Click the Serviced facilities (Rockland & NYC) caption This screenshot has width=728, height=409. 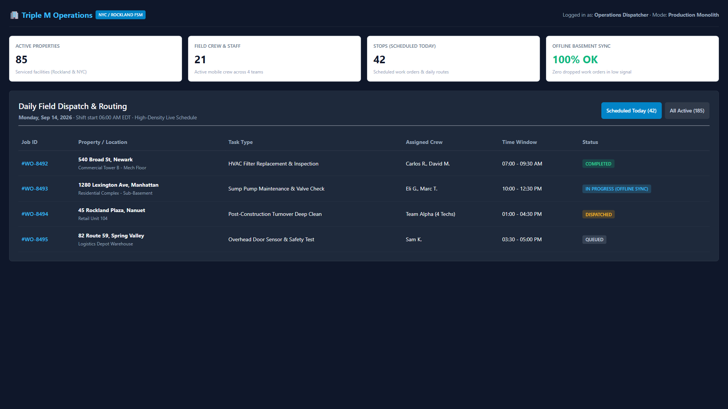click(x=51, y=72)
